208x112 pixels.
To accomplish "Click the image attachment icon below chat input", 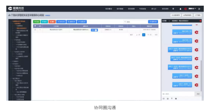I will 168,99.
